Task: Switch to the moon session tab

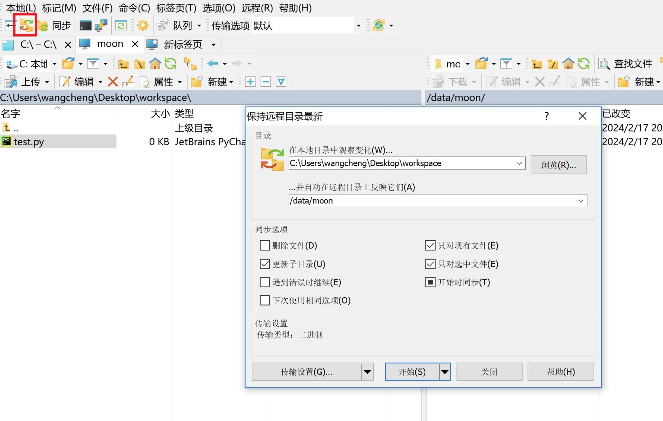Action: [x=110, y=44]
